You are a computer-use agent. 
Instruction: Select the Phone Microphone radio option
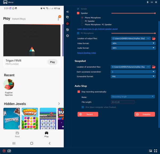82,18
